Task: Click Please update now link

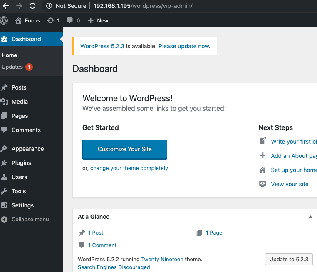Action: (x=183, y=46)
